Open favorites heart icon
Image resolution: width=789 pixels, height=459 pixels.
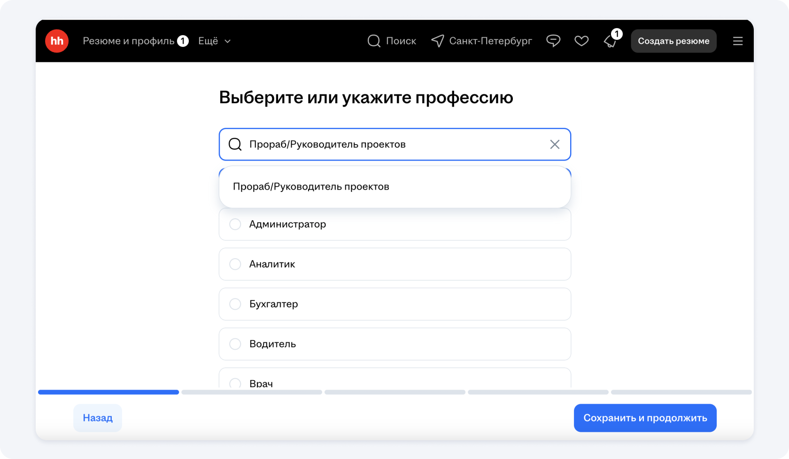[x=581, y=41]
